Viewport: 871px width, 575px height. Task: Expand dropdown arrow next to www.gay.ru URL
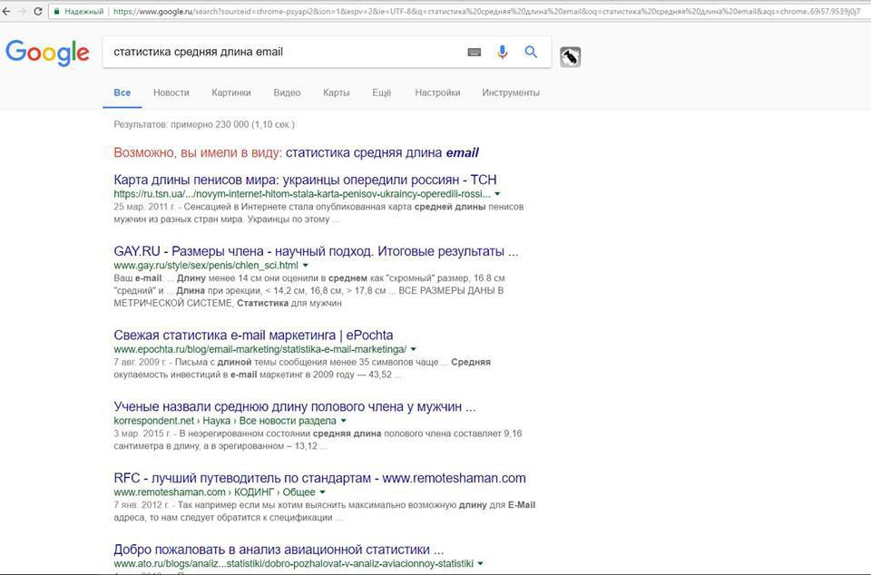click(306, 266)
